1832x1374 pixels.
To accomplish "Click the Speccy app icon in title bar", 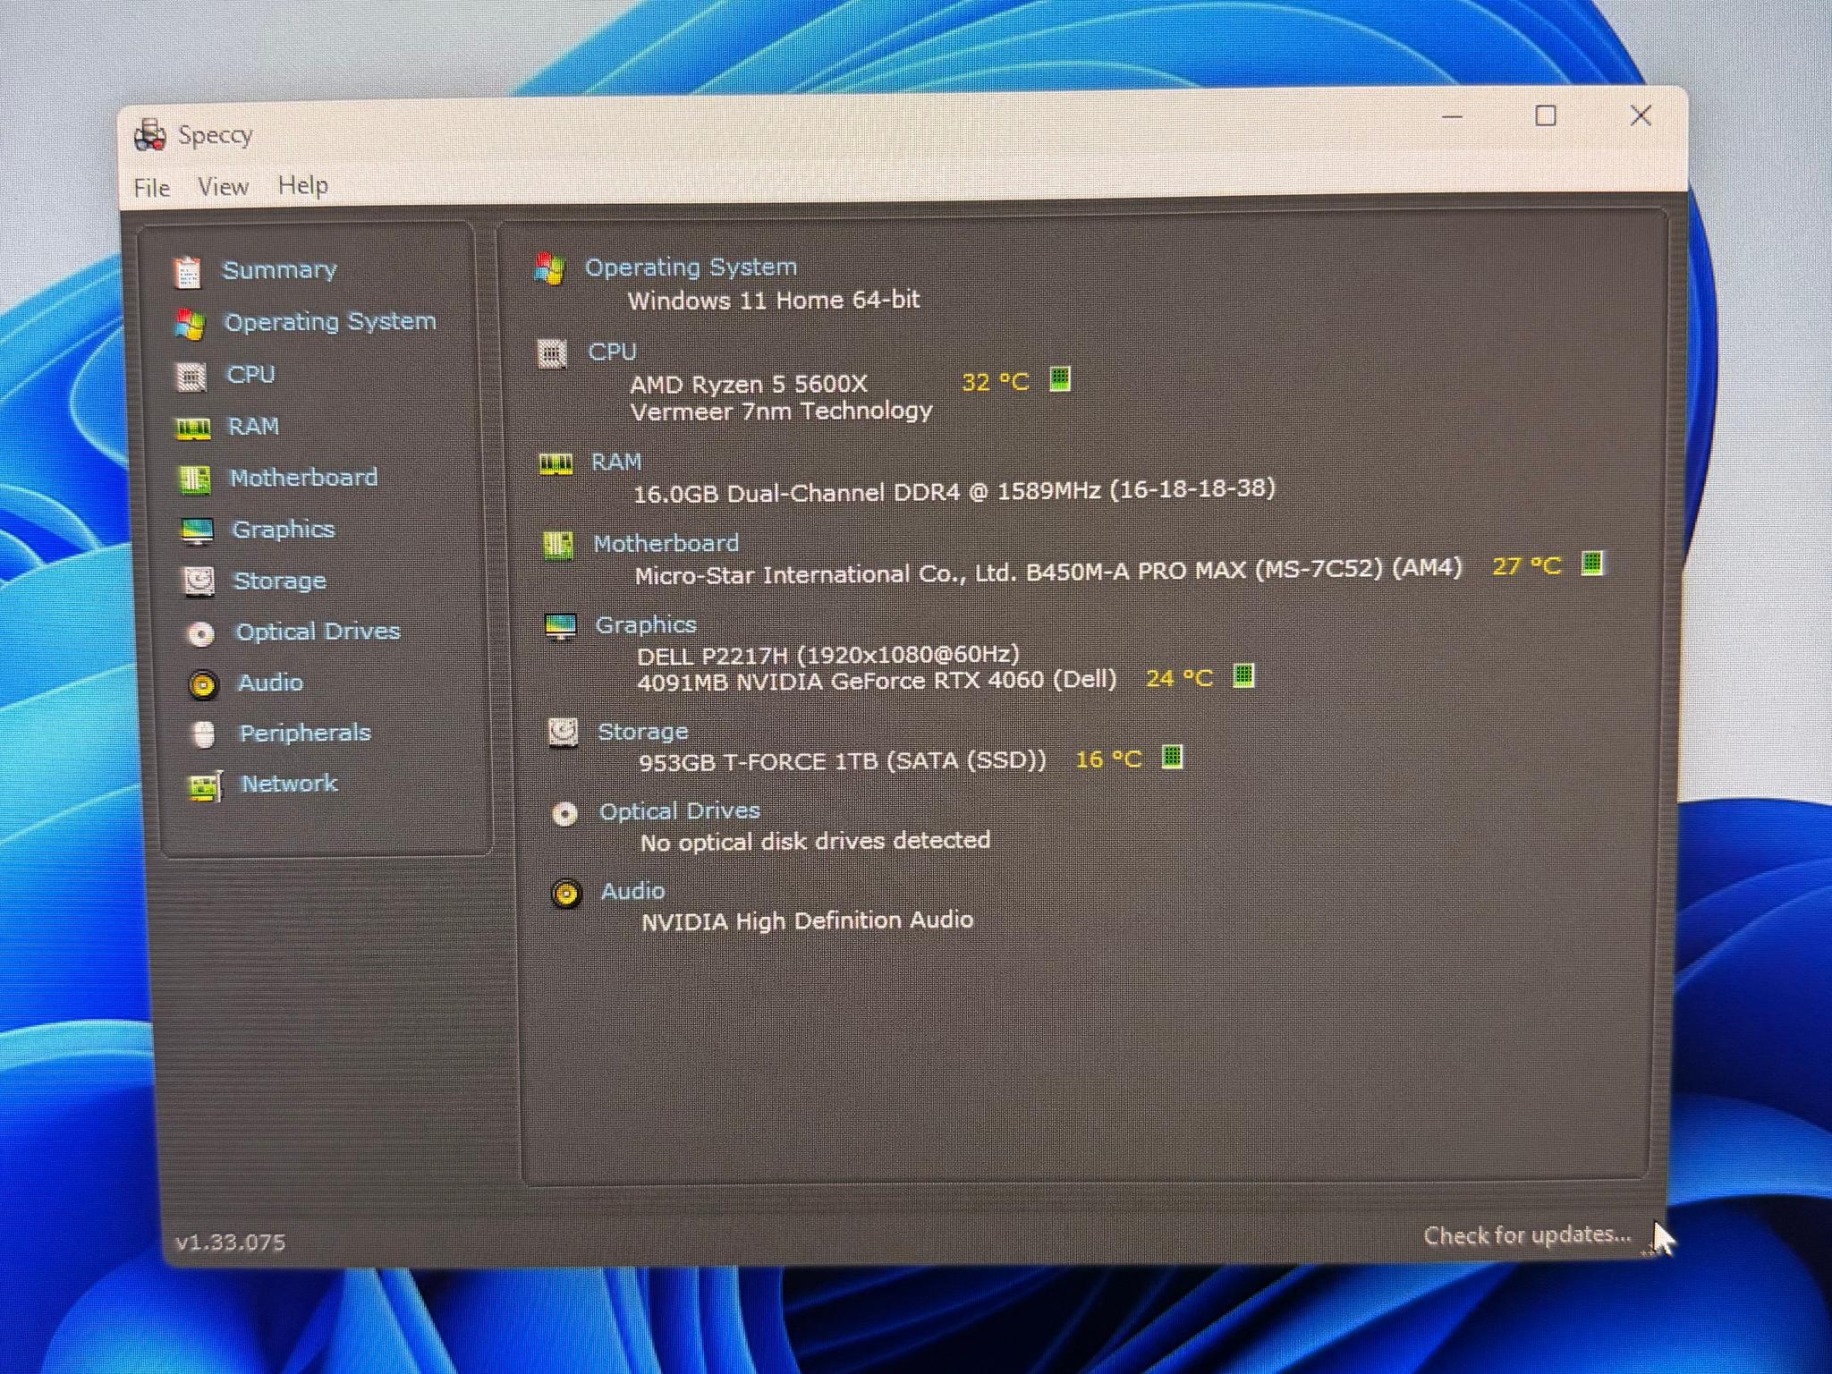I will 149,135.
